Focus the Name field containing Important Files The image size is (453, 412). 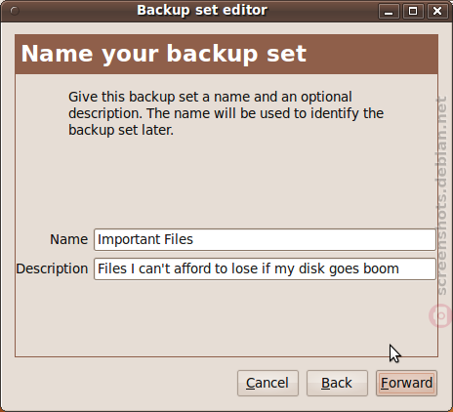tap(265, 239)
